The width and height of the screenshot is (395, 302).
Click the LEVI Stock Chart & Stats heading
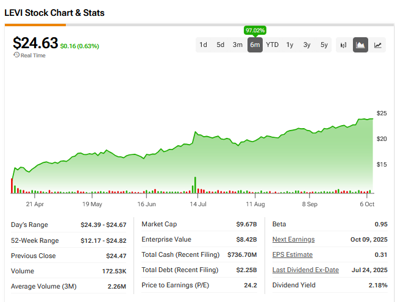pyautogui.click(x=54, y=13)
